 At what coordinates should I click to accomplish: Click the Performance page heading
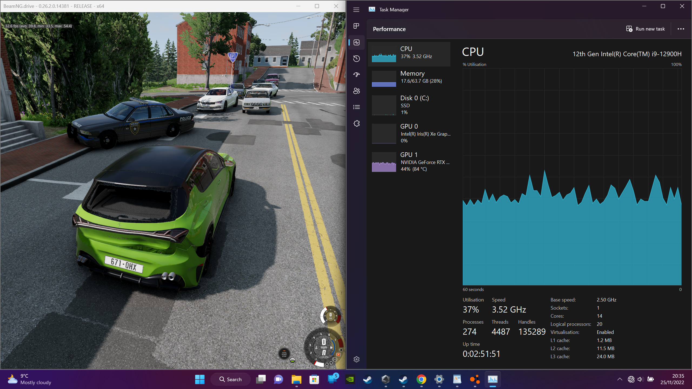[x=389, y=29]
